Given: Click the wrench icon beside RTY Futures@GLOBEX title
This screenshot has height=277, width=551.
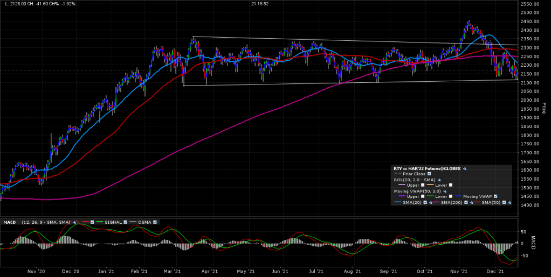Looking at the screenshot, I should [x=465, y=168].
